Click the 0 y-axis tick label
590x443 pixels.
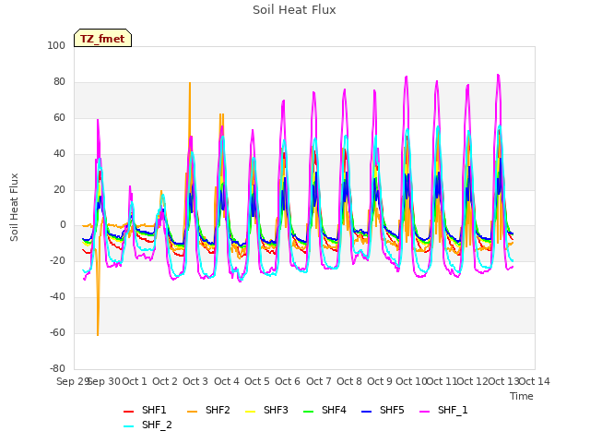click(63, 225)
